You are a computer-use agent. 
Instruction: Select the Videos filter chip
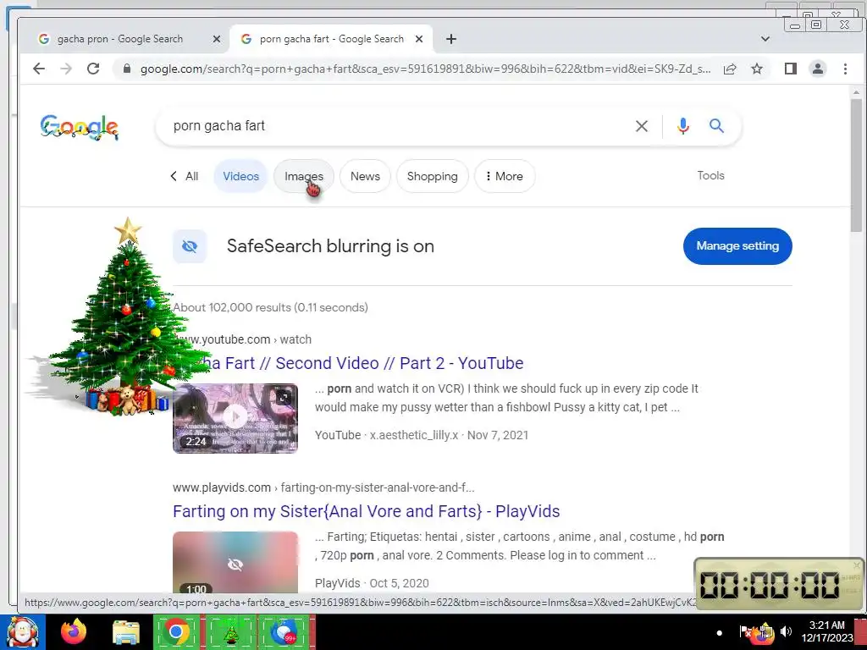(x=240, y=176)
